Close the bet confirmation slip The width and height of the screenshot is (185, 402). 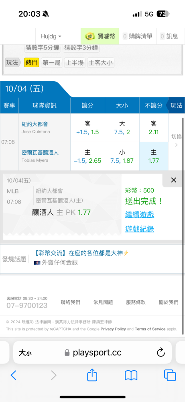click(173, 180)
